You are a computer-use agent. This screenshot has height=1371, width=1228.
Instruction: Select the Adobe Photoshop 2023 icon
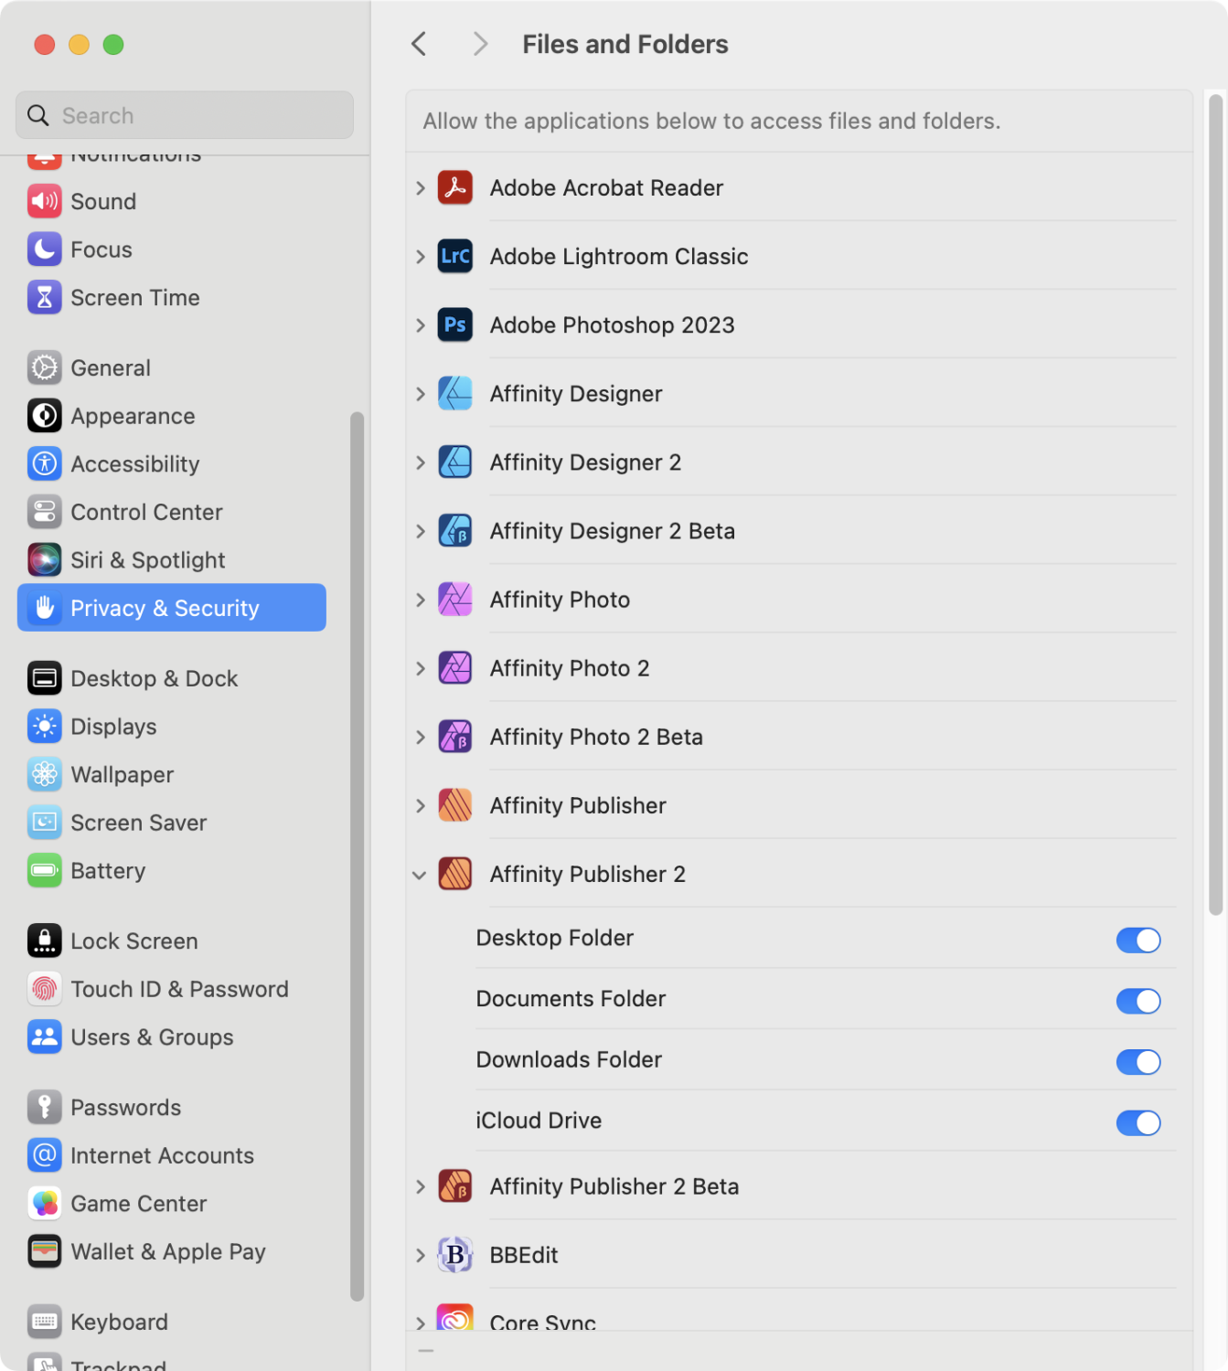(x=454, y=324)
